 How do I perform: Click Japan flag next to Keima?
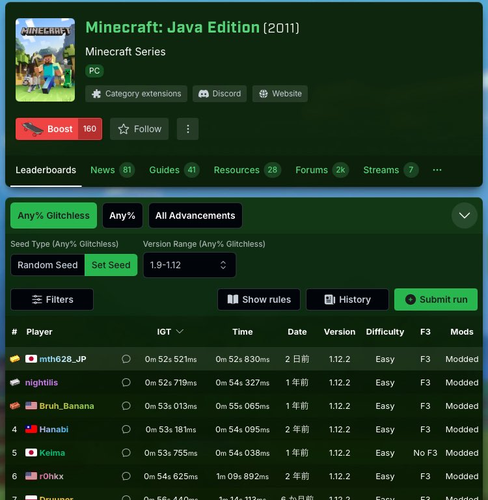pos(31,453)
